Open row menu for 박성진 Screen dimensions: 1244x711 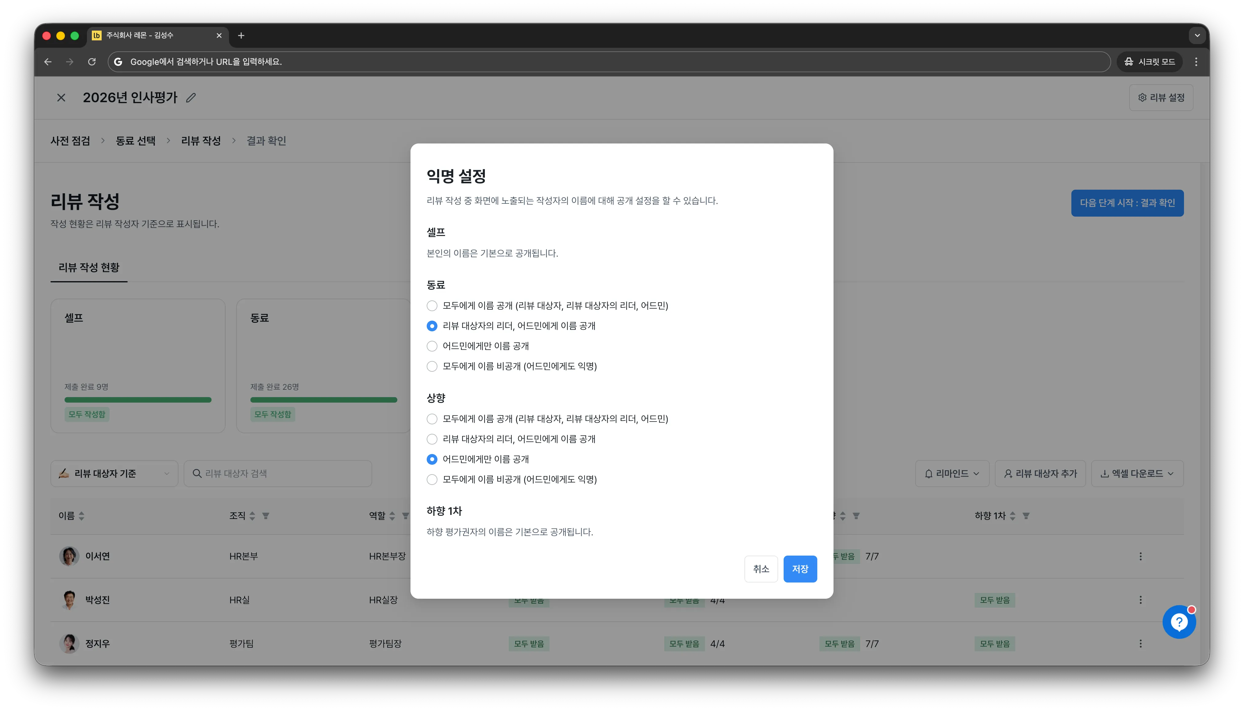1141,600
